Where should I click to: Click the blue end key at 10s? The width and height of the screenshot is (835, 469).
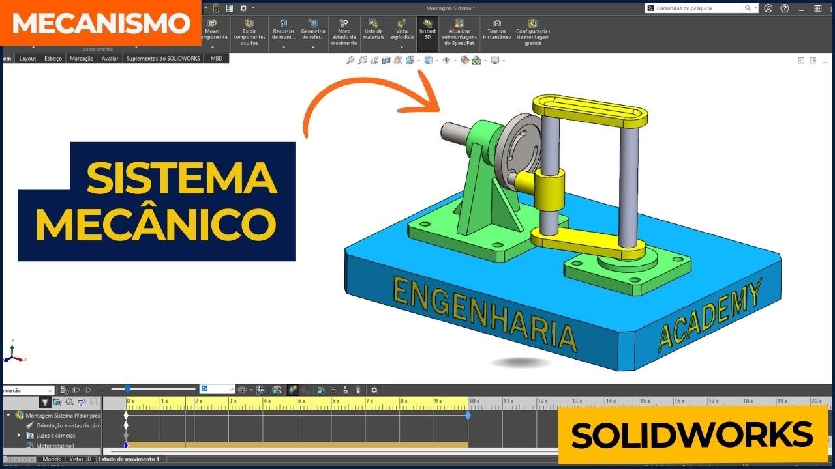click(x=468, y=415)
